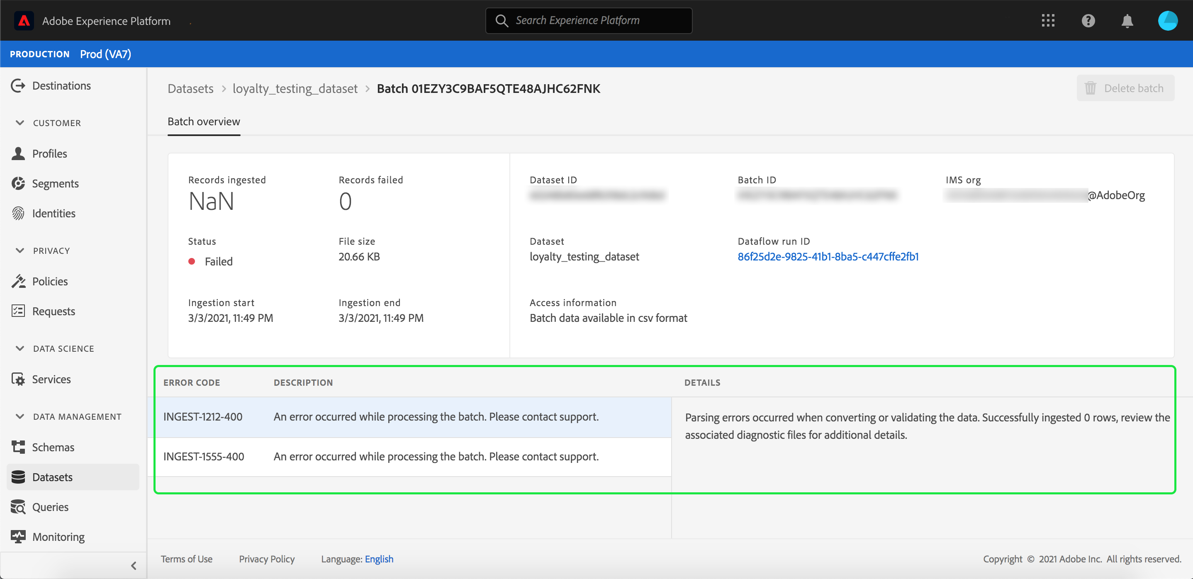Open Schemas in the sidebar
The height and width of the screenshot is (579, 1193).
pos(53,448)
